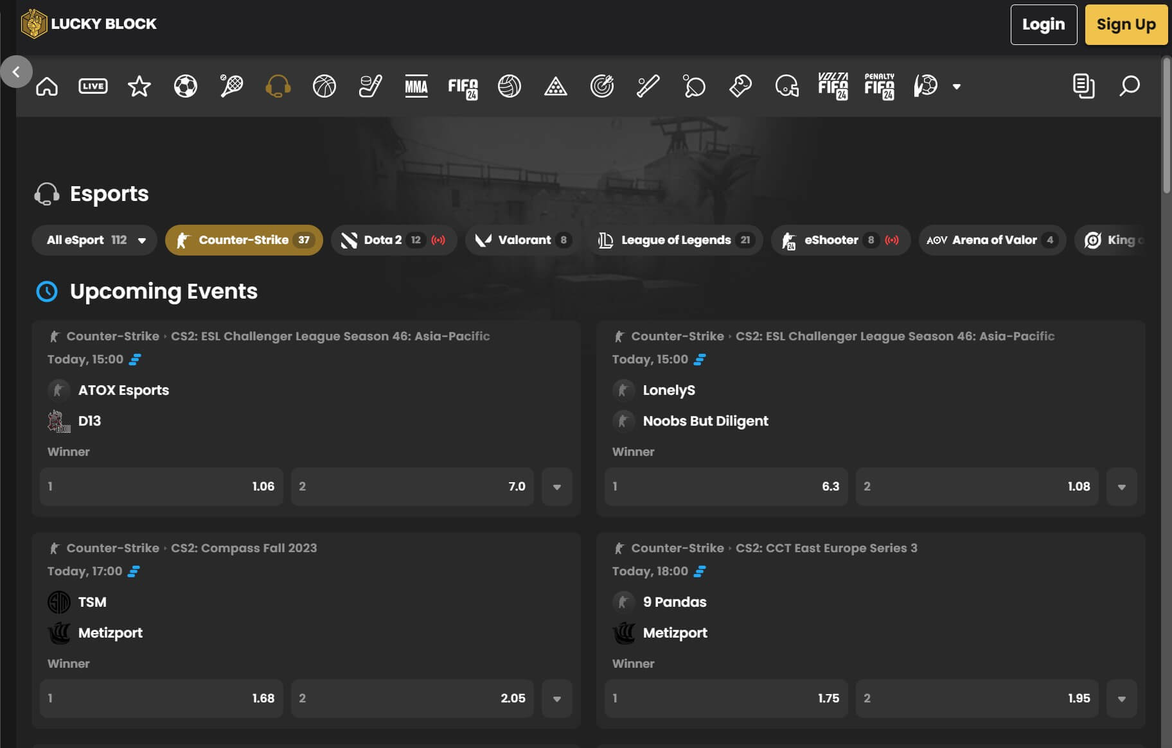Screen dimensions: 1172x748
Task: Go to the home page icon
Action: [x=47, y=86]
